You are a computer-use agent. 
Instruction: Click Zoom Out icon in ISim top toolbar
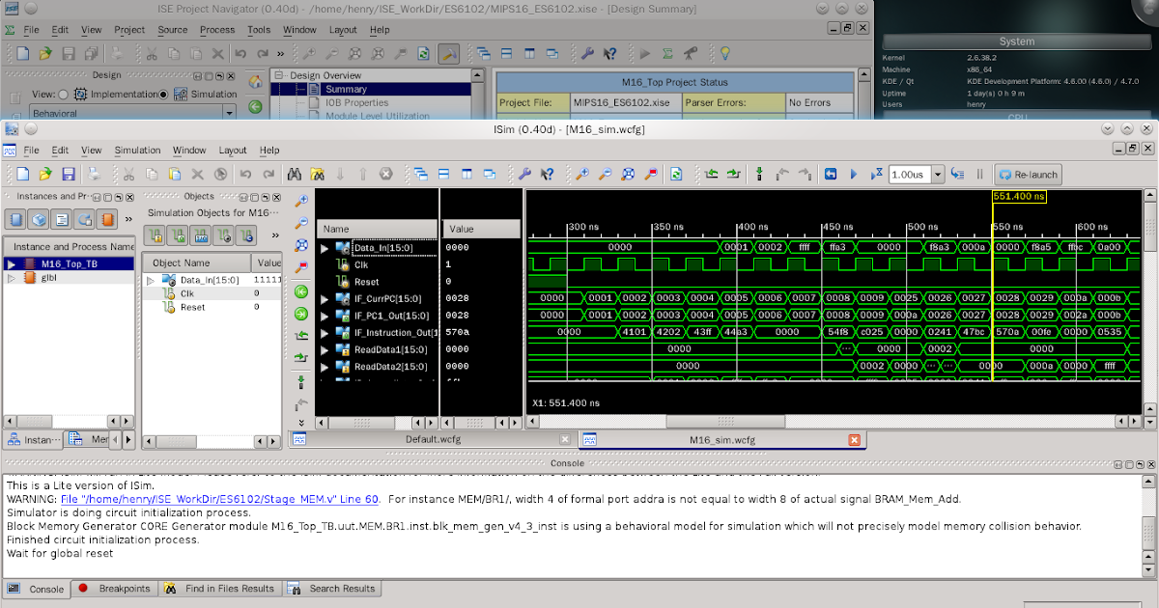coord(606,175)
